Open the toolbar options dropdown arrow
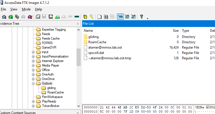This screenshot has width=215, height=114. click(x=147, y=19)
